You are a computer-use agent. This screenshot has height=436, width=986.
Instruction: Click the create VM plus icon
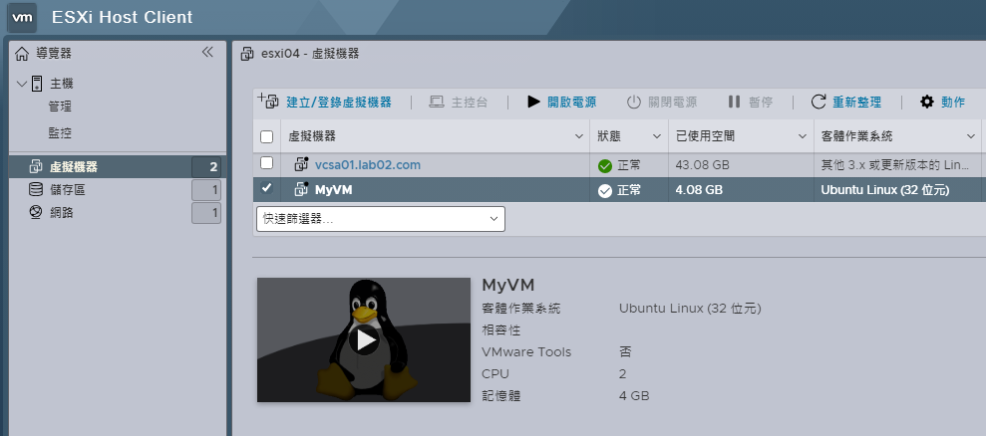click(268, 101)
